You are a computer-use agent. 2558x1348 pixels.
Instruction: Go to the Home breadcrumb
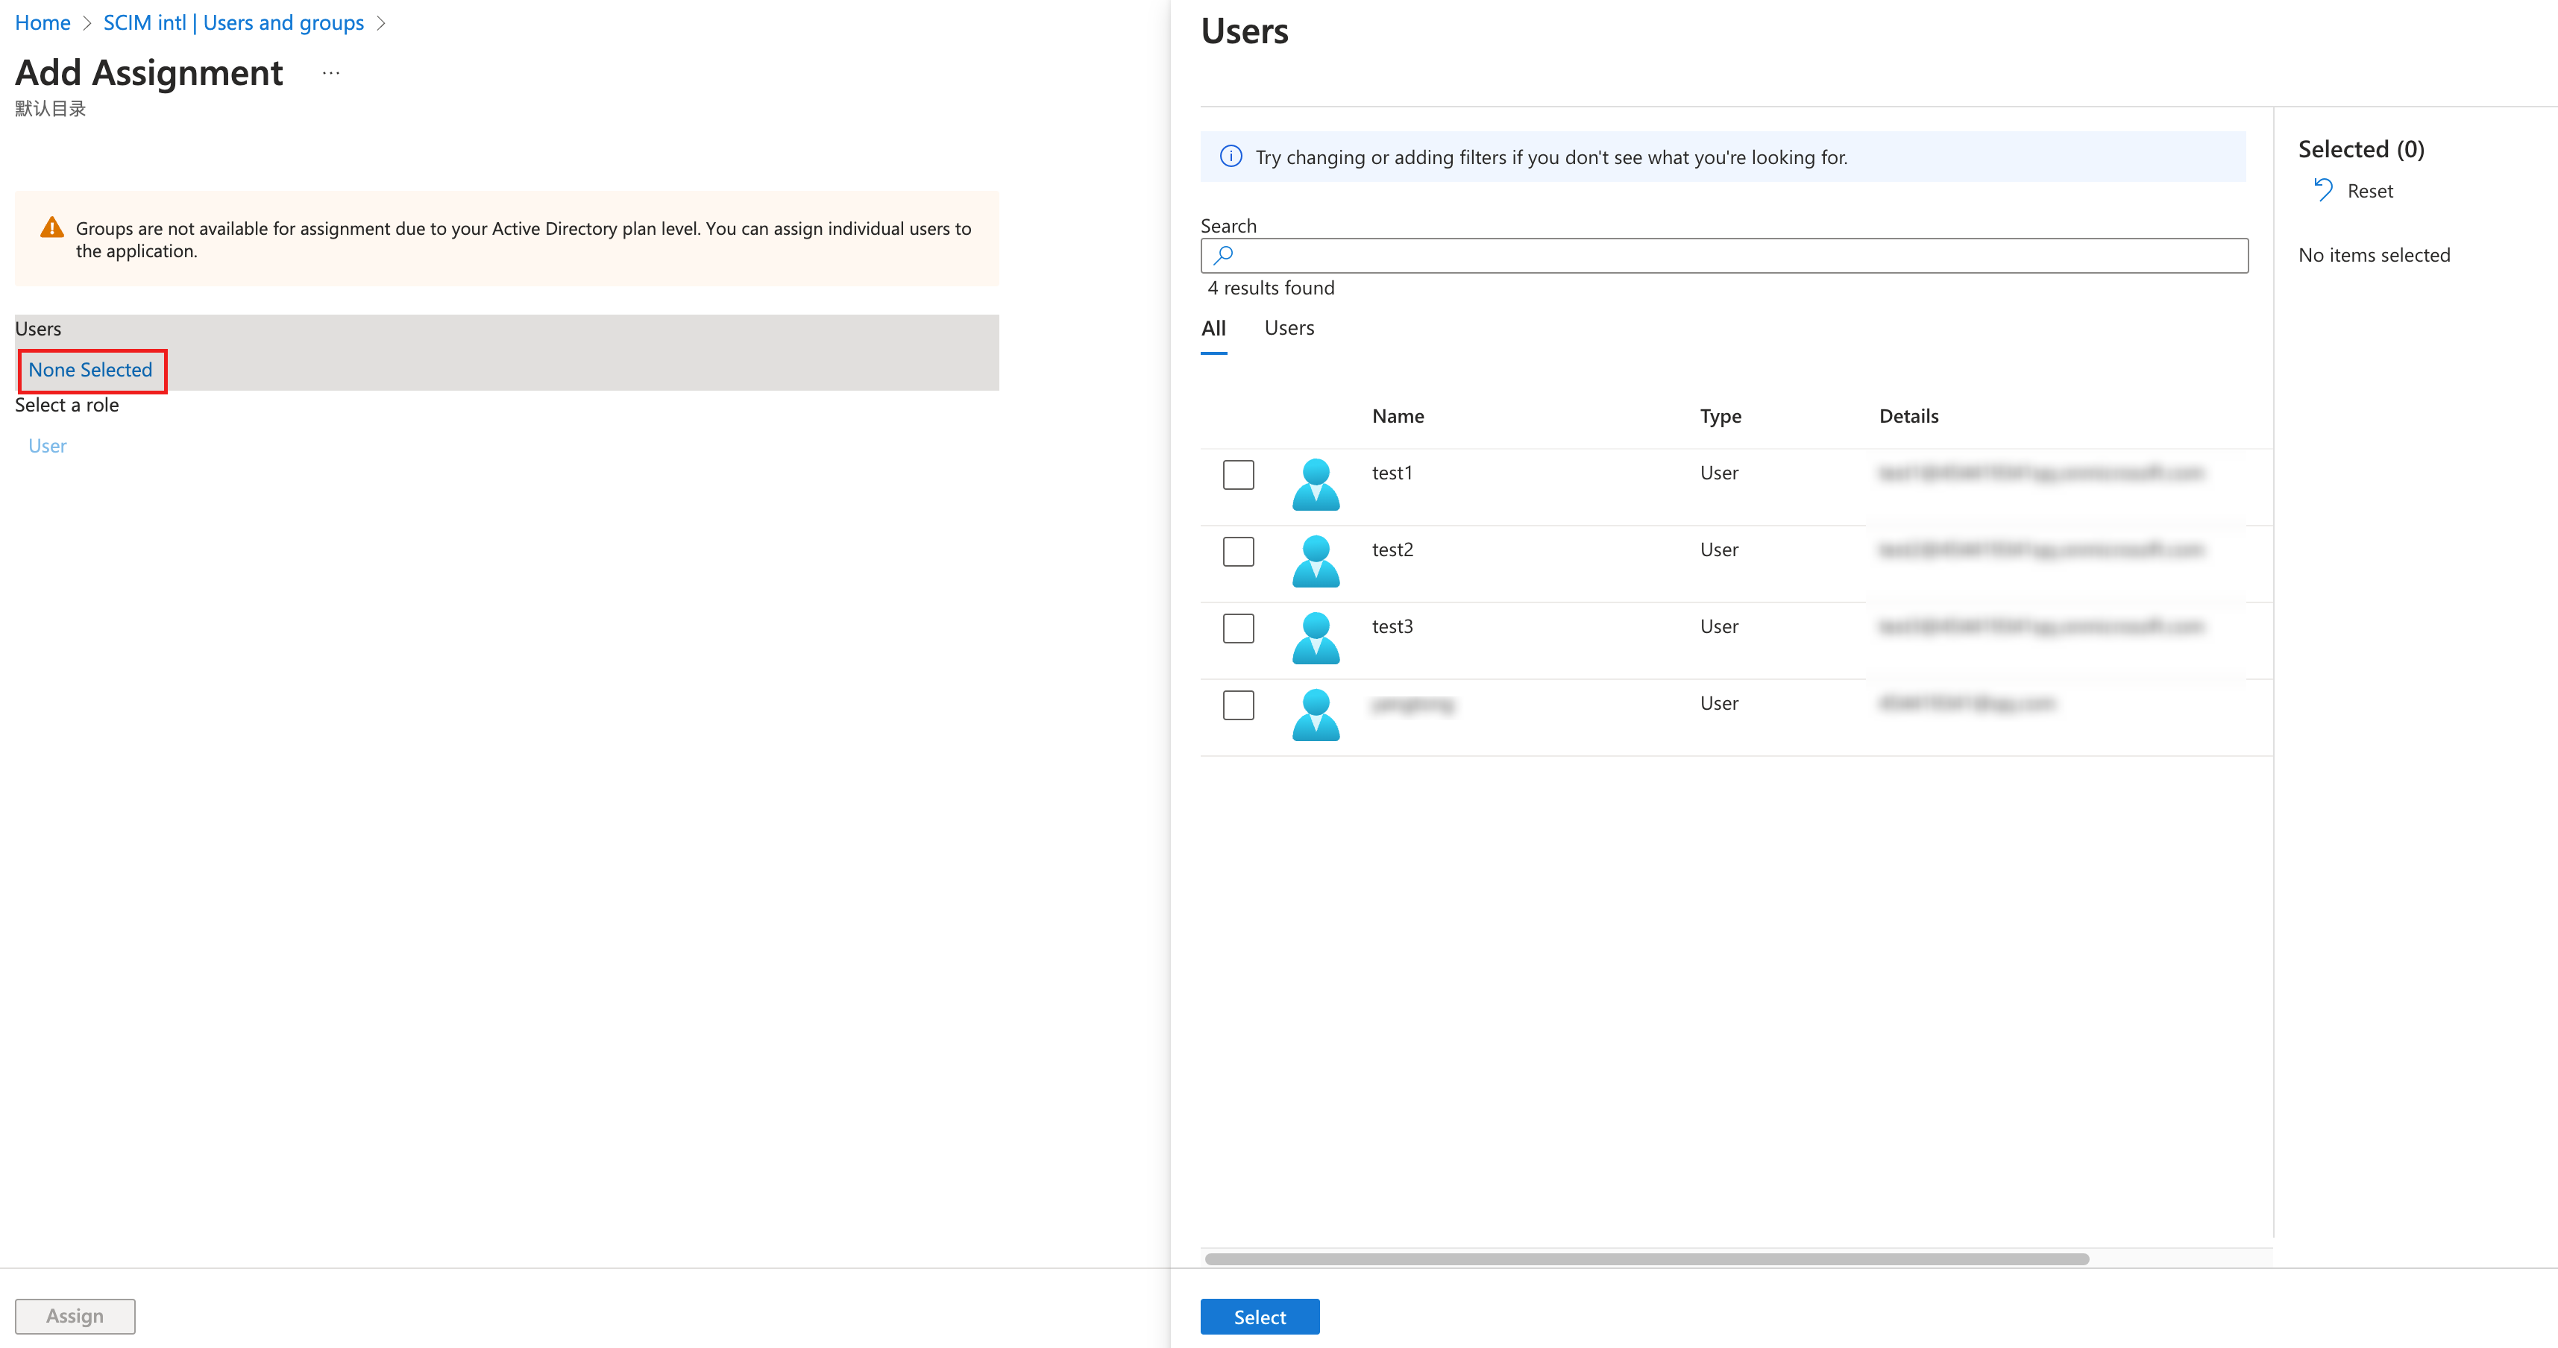(x=42, y=23)
